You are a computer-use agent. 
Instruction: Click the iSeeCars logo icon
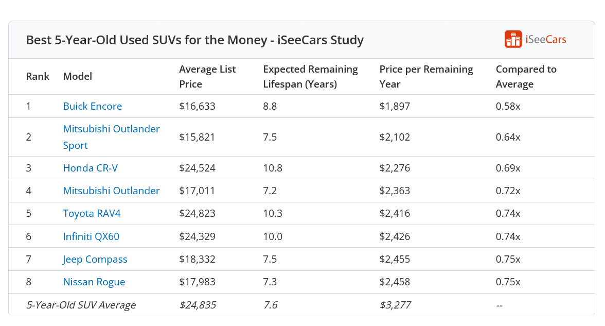click(x=513, y=40)
